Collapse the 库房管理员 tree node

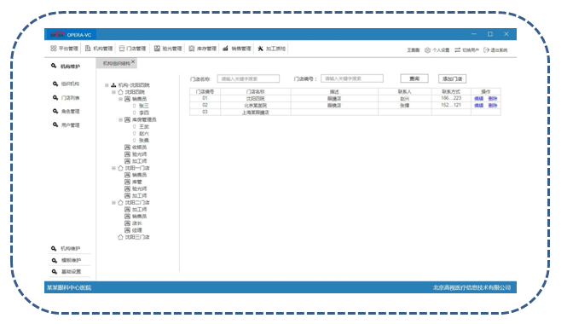point(120,119)
